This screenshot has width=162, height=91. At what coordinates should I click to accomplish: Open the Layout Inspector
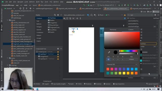(x=152, y=84)
